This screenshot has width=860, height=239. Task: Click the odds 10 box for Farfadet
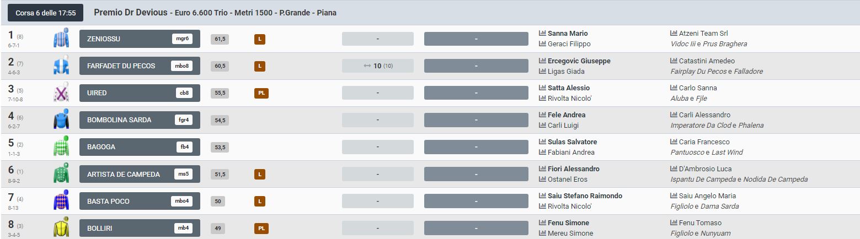click(x=378, y=66)
